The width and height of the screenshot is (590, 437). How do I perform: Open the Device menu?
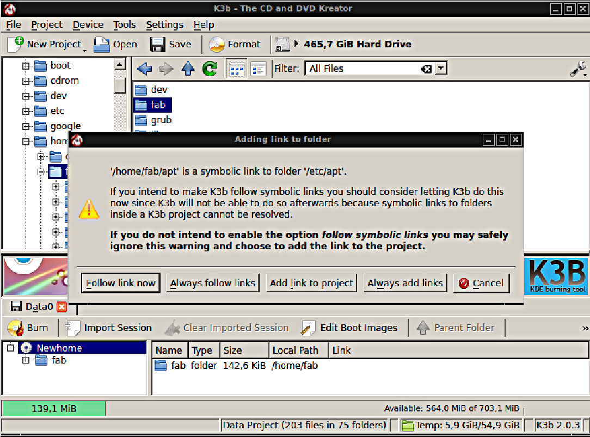pos(88,25)
